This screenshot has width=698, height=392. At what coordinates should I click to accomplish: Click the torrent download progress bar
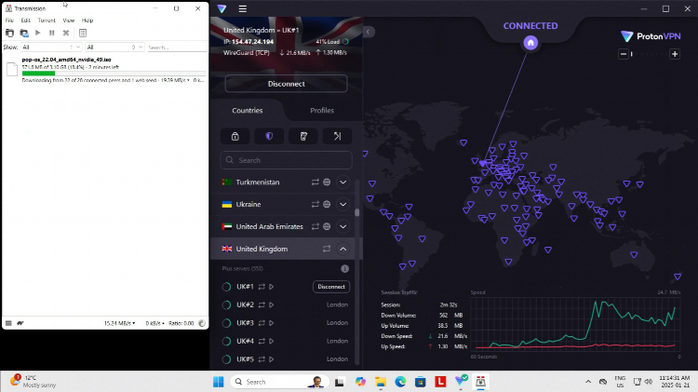pyautogui.click(x=114, y=74)
